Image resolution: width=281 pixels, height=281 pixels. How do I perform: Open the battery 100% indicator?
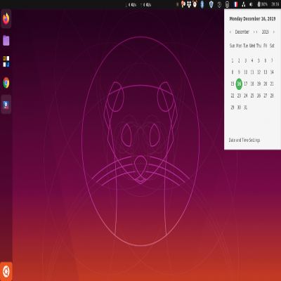262,4
